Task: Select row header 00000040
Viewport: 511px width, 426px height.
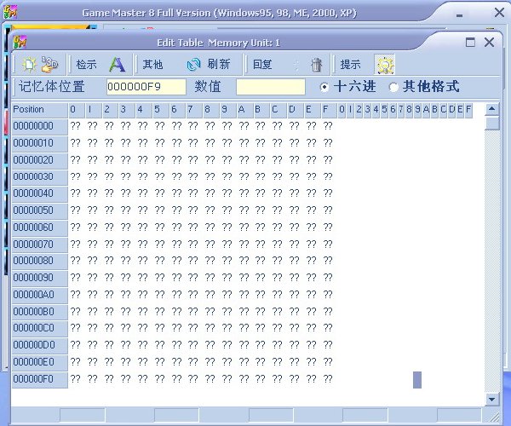Action: 40,193
